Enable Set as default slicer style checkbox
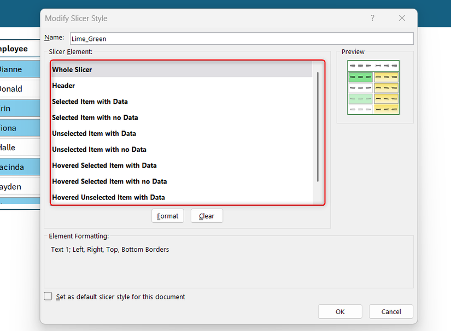Viewport: 451px width, 331px height. 48,296
